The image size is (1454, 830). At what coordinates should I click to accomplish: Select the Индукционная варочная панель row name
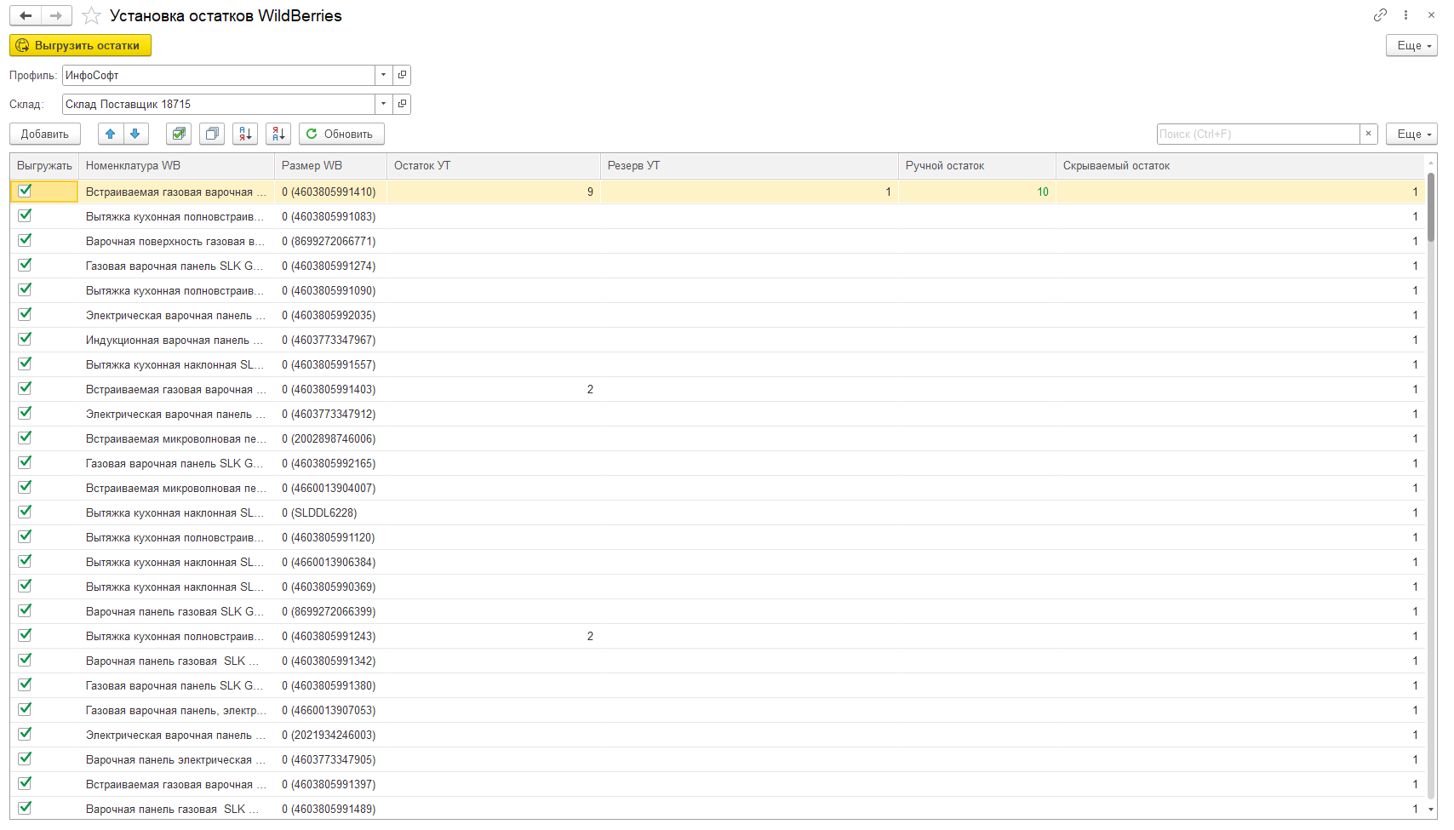pos(176,340)
